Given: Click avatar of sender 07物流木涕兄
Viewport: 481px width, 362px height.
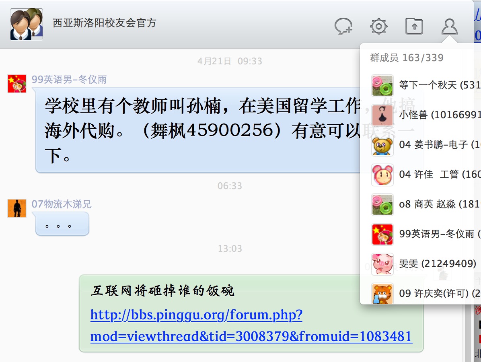Looking at the screenshot, I should [x=17, y=208].
